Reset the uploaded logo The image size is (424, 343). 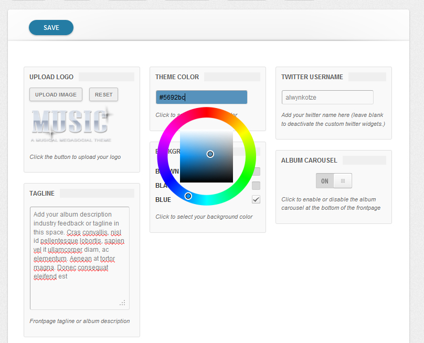pyautogui.click(x=103, y=94)
